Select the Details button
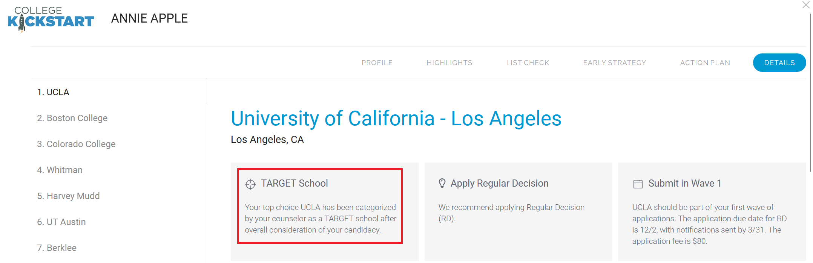Image resolution: width=813 pixels, height=263 pixels. (779, 62)
